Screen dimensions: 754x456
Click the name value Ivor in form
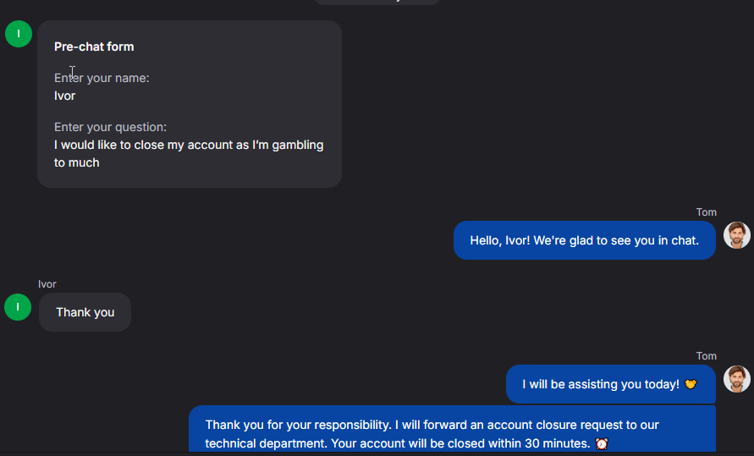pos(64,96)
